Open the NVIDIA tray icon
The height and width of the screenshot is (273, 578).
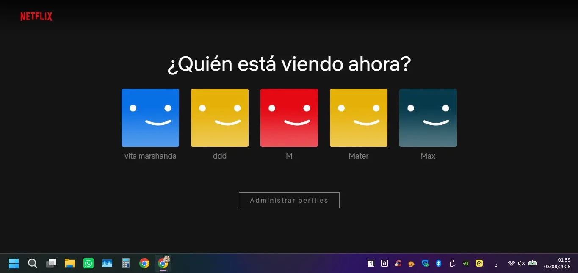click(466, 263)
